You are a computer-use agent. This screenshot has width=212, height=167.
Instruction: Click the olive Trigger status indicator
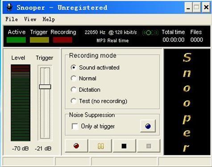(39, 40)
